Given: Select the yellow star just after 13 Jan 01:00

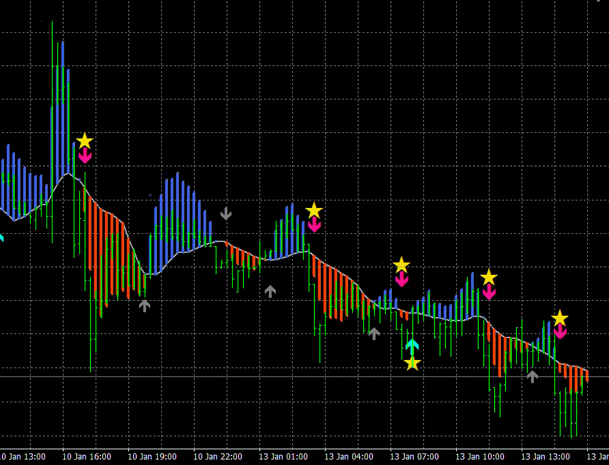Looking at the screenshot, I should click(313, 210).
